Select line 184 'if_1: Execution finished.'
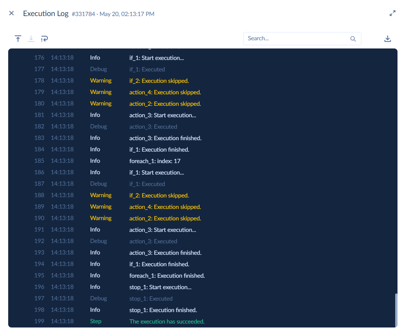 point(159,150)
